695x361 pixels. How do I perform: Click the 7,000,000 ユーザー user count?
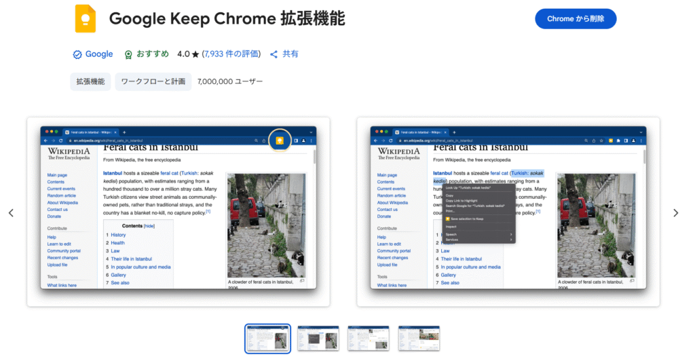click(230, 82)
